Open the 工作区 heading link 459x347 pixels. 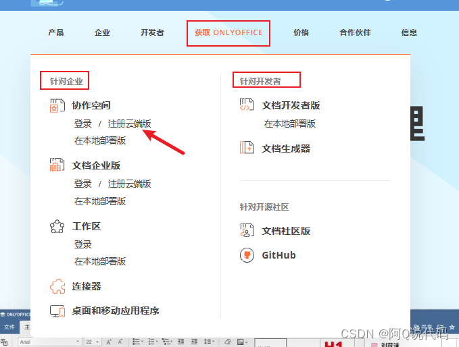(x=87, y=226)
